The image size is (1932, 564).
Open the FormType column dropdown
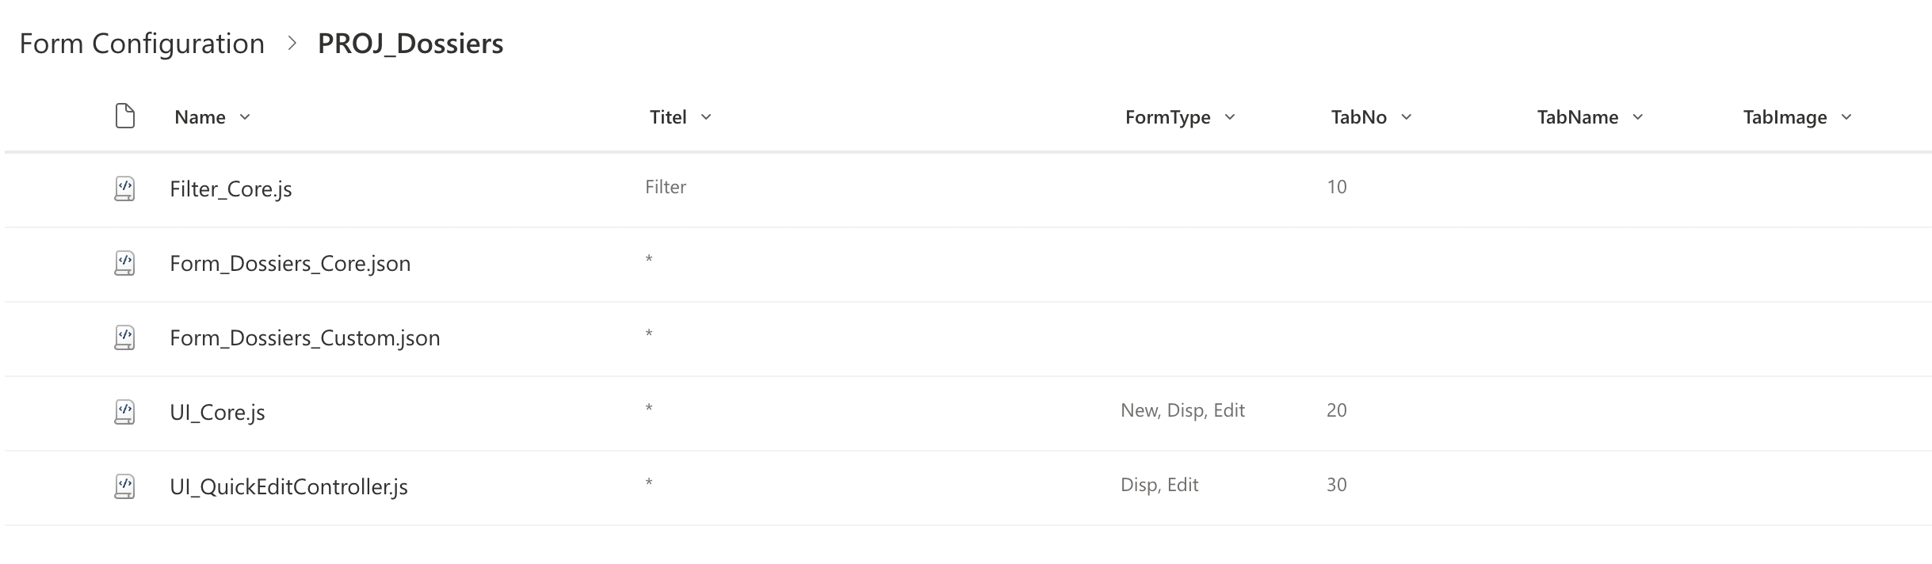click(1230, 117)
